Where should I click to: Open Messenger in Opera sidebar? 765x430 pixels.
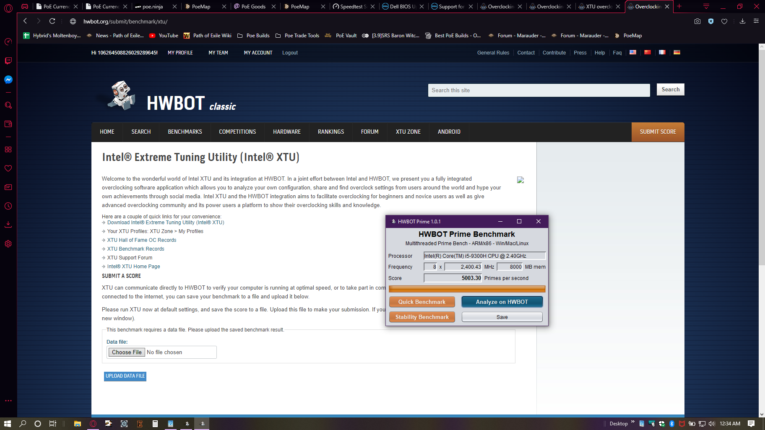tap(8, 80)
